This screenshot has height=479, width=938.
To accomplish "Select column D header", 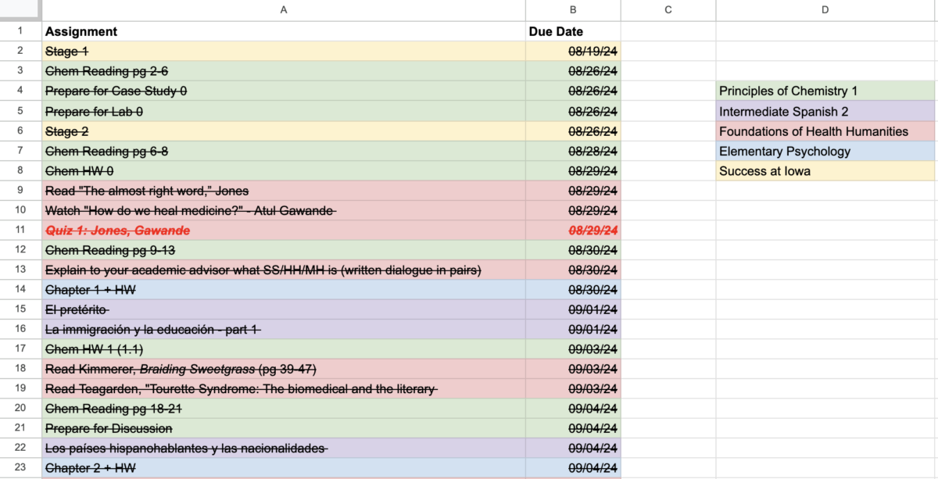I will [825, 10].
